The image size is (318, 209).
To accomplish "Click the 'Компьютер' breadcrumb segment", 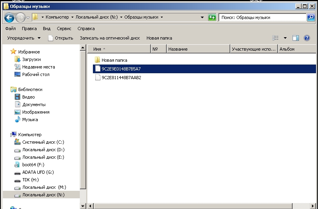I will click(57, 17).
